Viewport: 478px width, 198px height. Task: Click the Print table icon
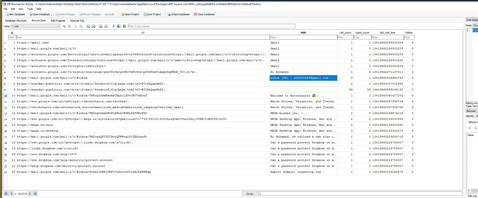pos(94,26)
